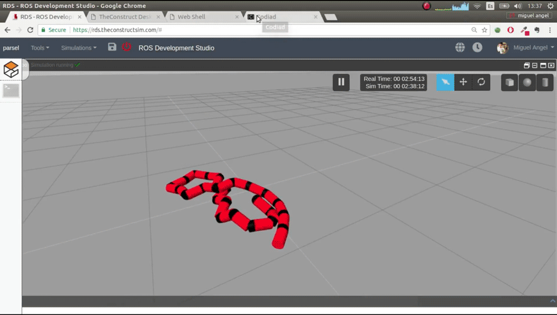
Task: Click the Opera-style red extension icon
Action: (510, 30)
